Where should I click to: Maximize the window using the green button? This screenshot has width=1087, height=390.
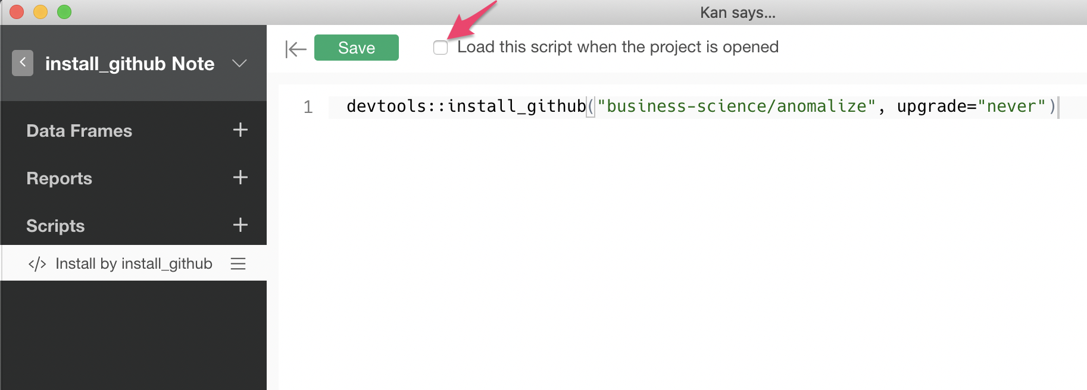tap(64, 12)
